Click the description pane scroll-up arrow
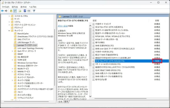 pyautogui.click(x=90, y=26)
